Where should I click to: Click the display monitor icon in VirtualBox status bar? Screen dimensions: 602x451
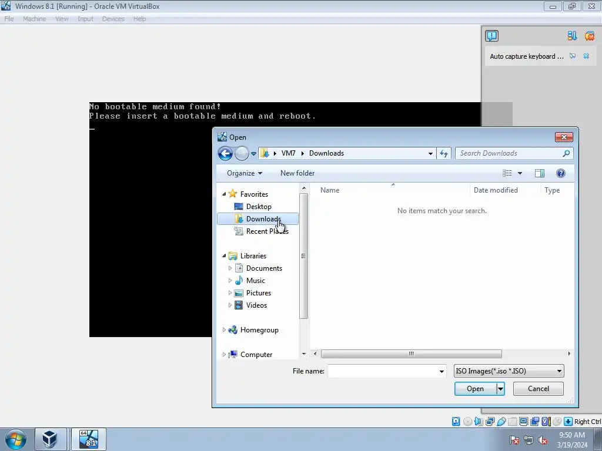[523, 422]
